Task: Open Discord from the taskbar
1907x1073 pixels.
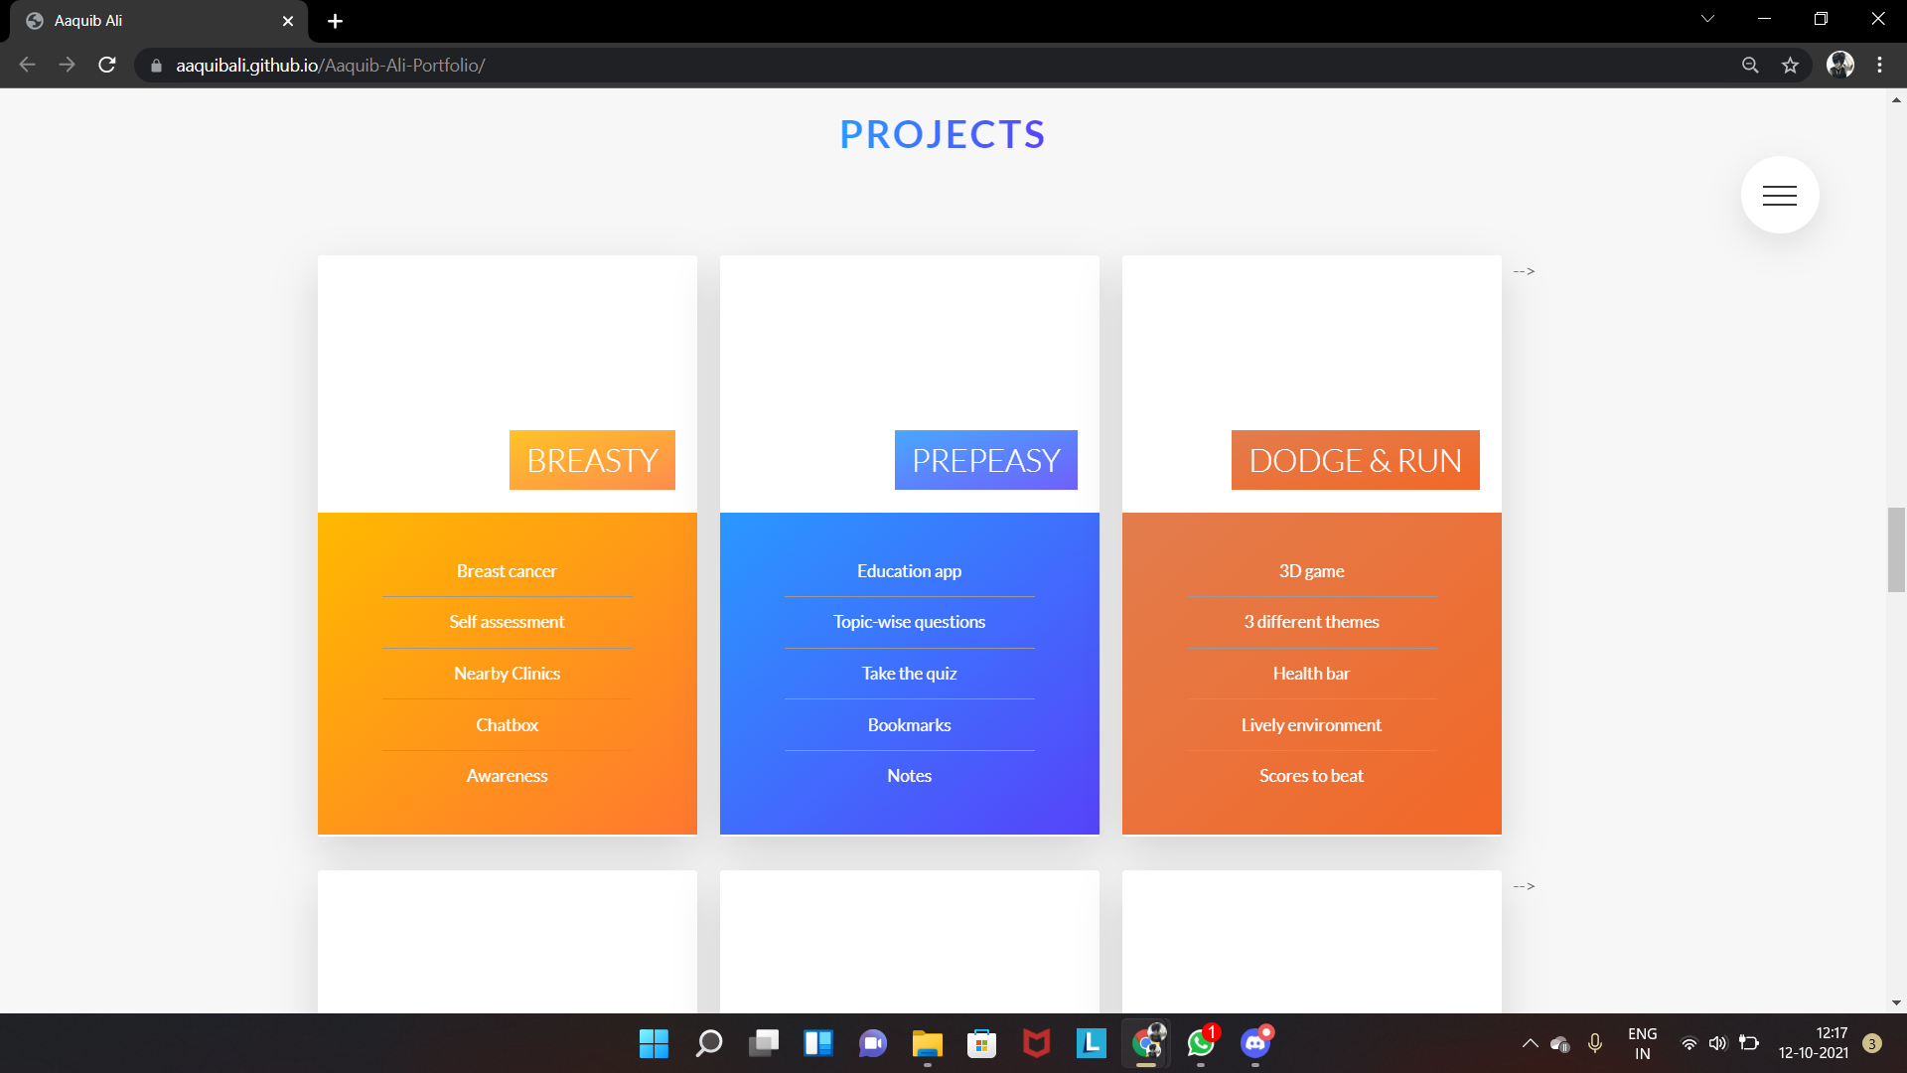Action: click(1255, 1043)
